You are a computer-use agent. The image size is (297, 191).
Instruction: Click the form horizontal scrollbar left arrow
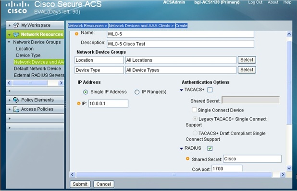tap(72, 175)
